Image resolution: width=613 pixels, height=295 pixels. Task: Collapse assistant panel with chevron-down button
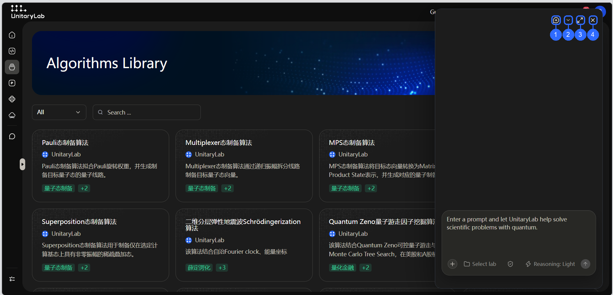coord(568,20)
